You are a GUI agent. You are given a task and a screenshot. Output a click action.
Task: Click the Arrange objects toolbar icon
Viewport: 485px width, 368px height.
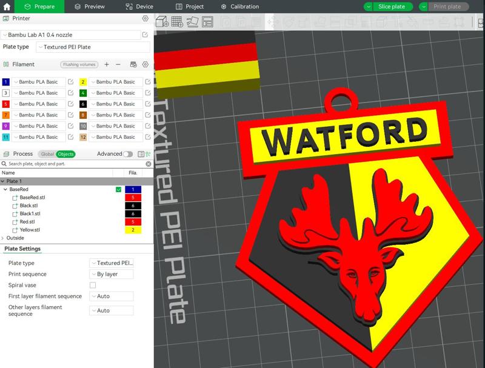click(206, 22)
